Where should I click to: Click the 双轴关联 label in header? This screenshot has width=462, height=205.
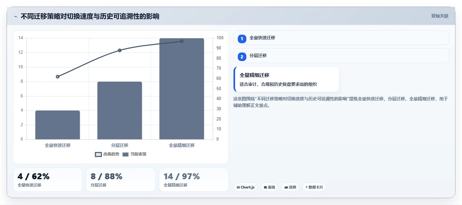[x=440, y=16]
